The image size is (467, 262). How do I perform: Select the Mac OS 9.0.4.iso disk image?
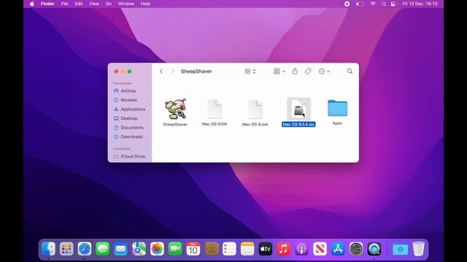pyautogui.click(x=298, y=108)
